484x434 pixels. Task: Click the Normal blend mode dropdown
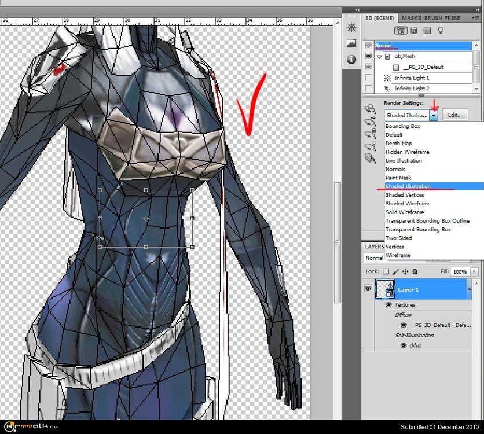[x=374, y=258]
